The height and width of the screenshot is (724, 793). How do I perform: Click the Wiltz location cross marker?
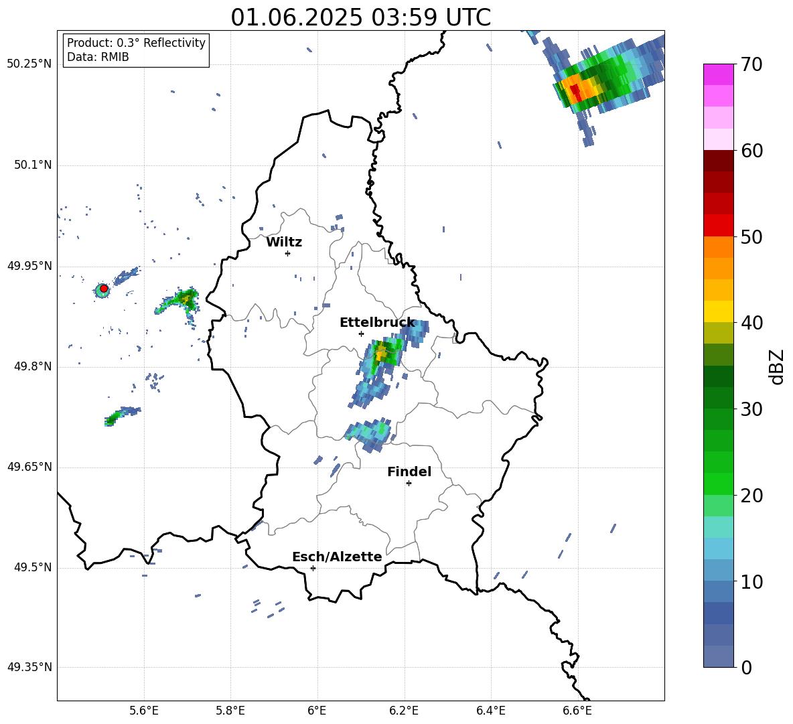287,253
